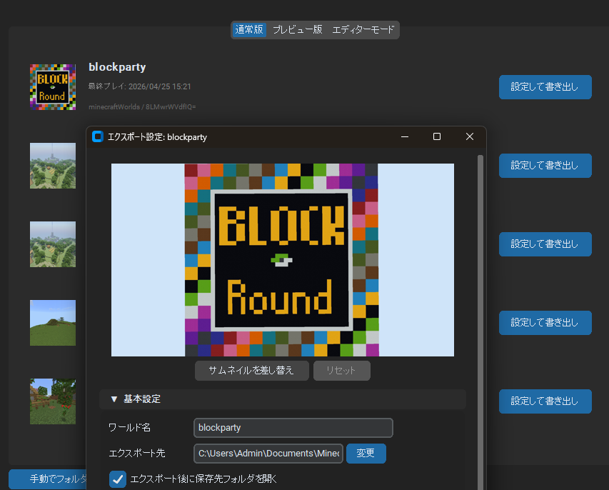Click the ワールド名 text field
The width and height of the screenshot is (609, 490).
point(293,428)
